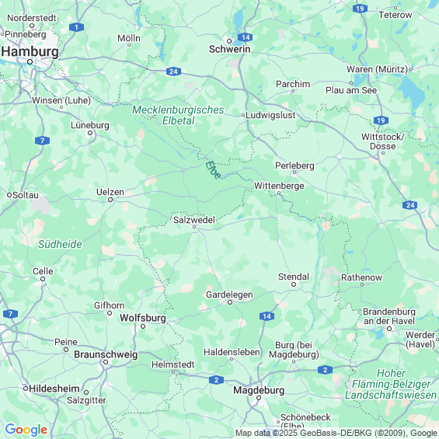Screen dimensions: 439x439
Task: Click the Elbe river label
Action: tap(213, 170)
